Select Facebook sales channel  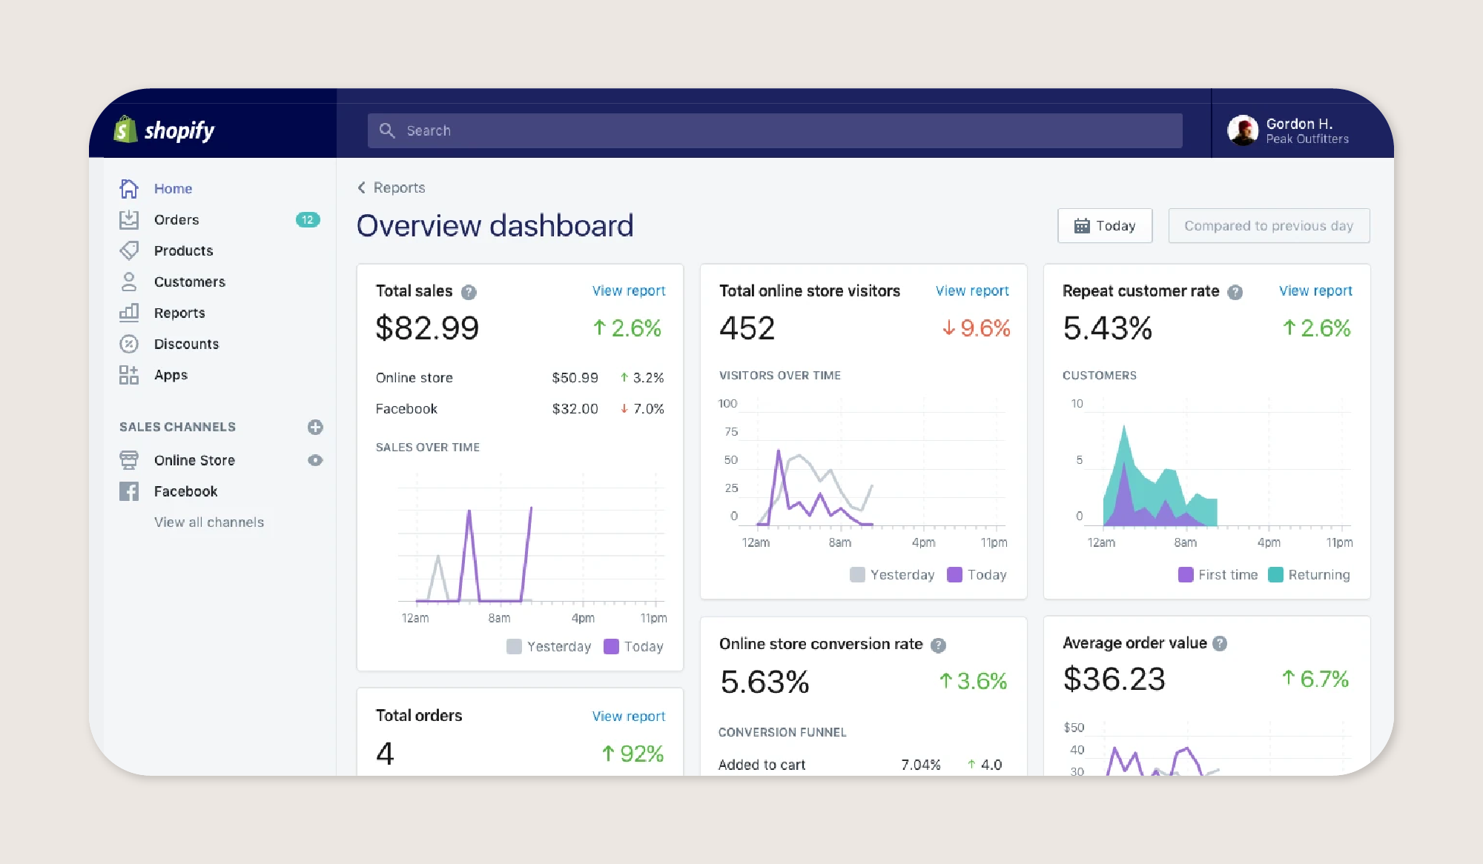185,492
